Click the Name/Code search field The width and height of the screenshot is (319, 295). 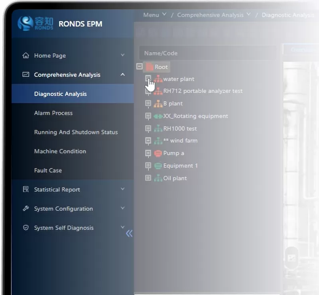click(207, 53)
